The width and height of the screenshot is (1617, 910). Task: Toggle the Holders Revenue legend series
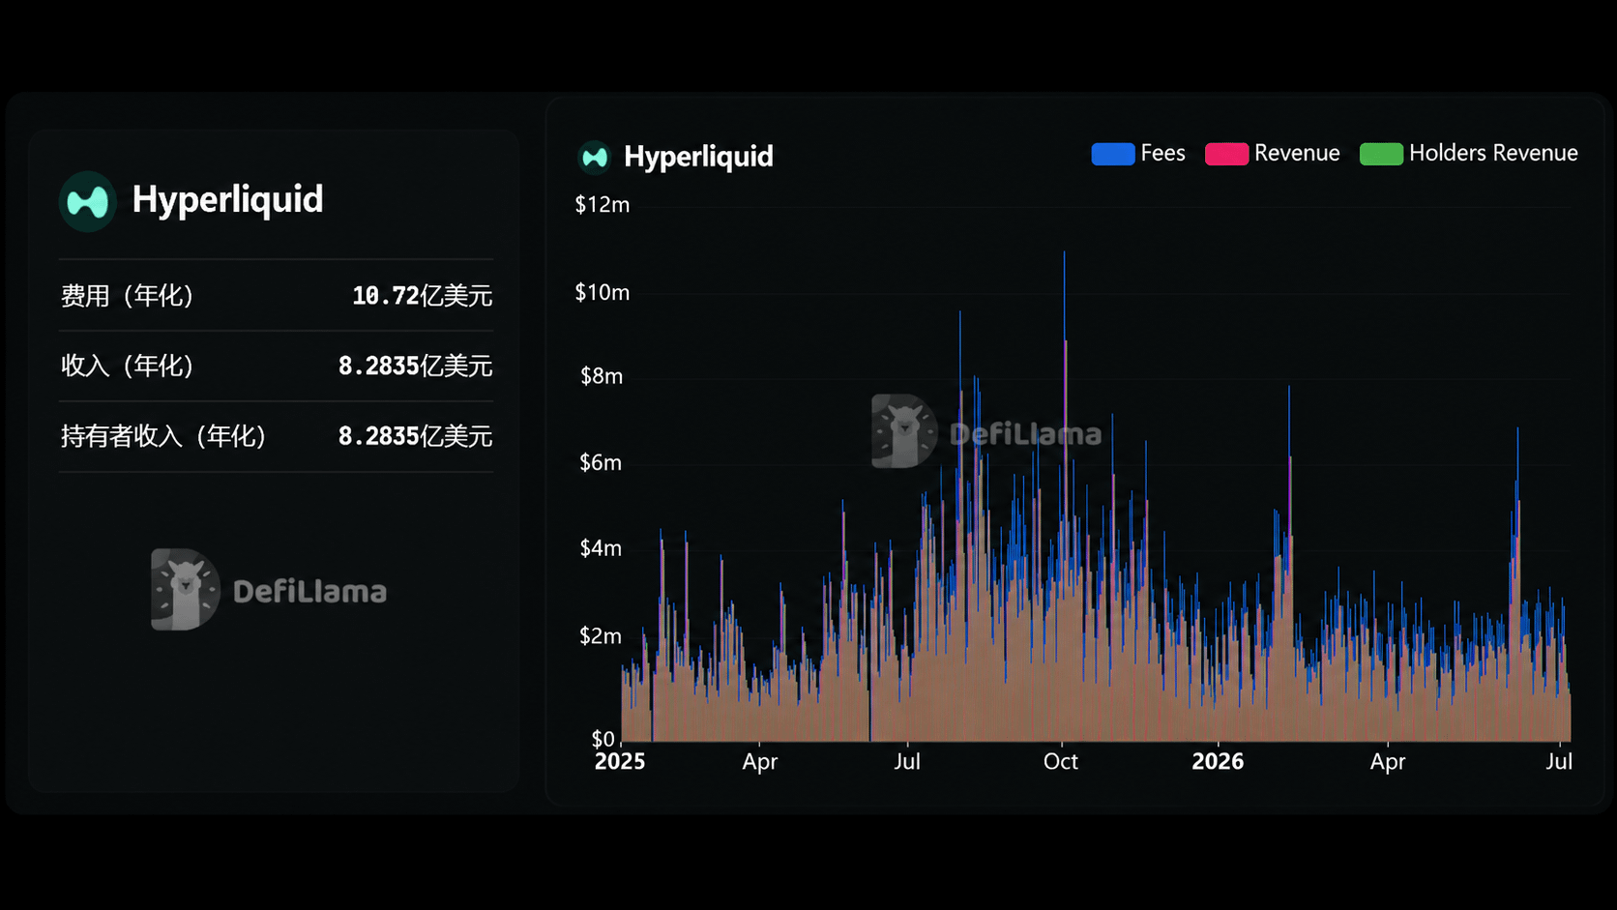click(1469, 153)
